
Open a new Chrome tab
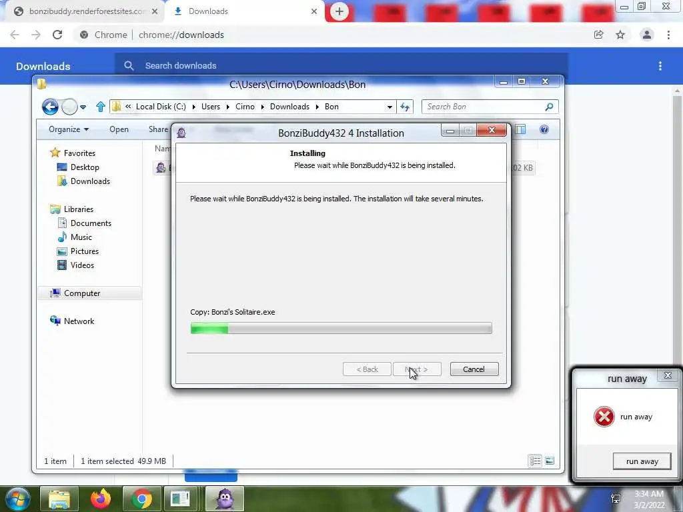pos(339,11)
